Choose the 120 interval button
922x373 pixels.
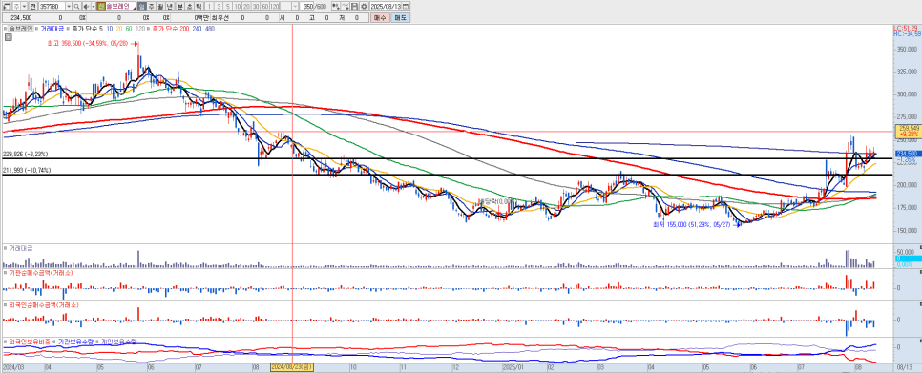pyautogui.click(x=275, y=6)
